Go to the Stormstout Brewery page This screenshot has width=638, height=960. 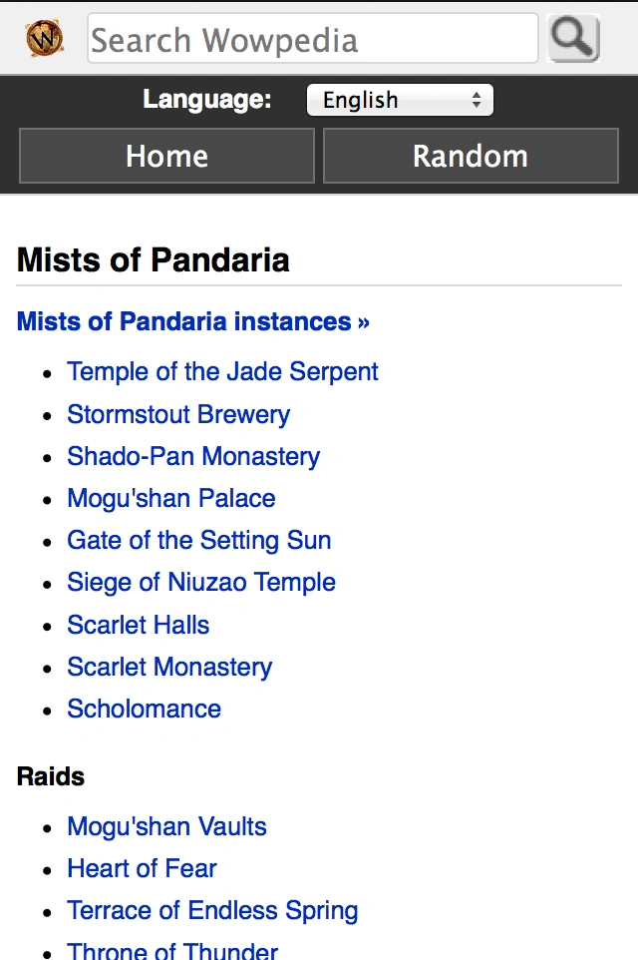point(178,414)
